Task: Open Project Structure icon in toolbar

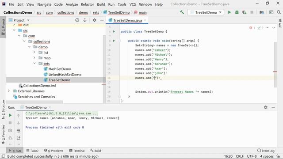Action: tap(261, 12)
